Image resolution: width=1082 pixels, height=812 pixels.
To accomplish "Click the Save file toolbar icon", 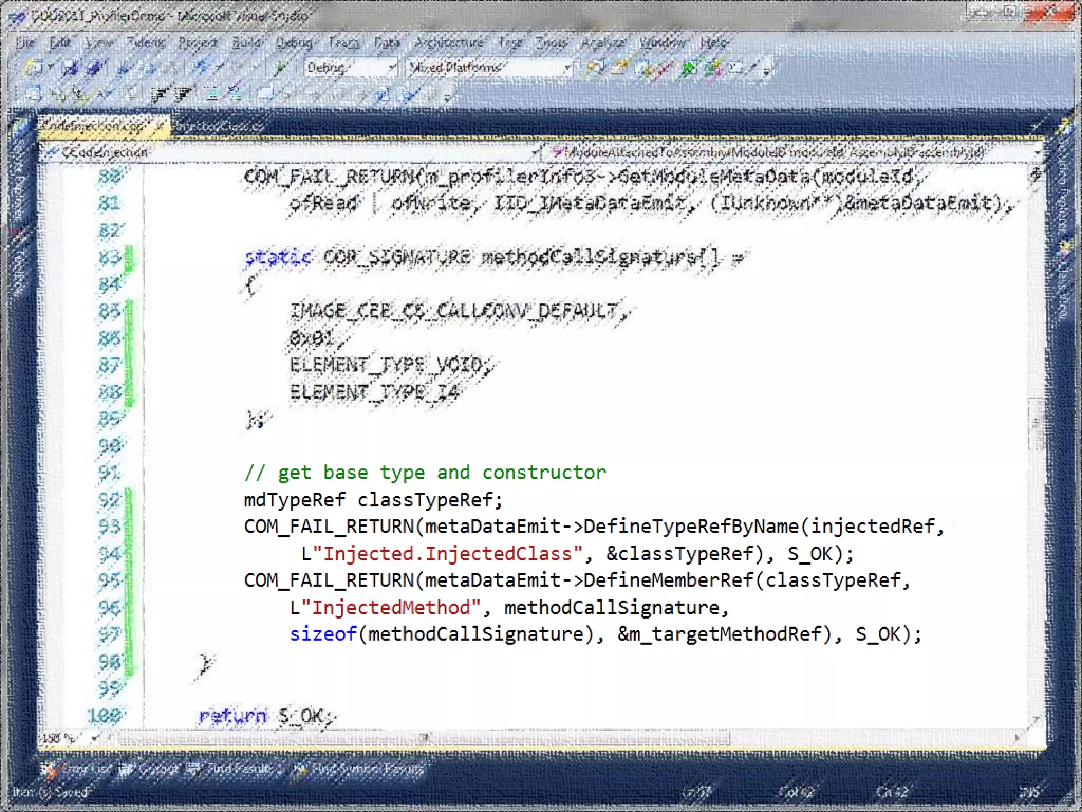I will point(70,68).
